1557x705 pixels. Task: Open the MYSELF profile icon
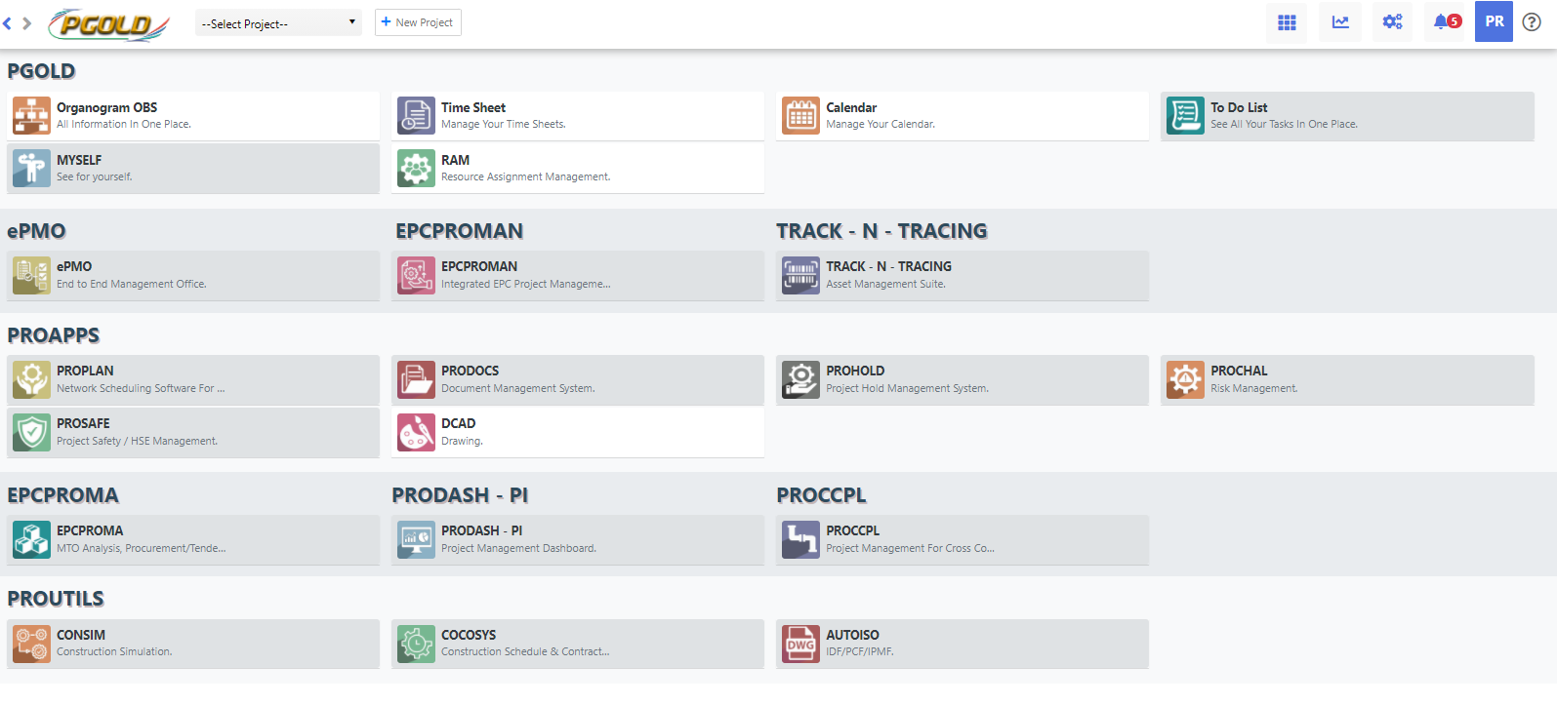(x=31, y=169)
